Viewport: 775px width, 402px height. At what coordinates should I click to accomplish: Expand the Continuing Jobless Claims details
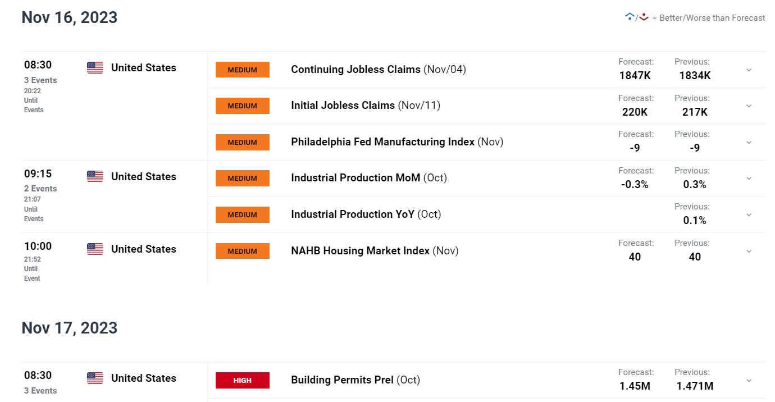[749, 70]
